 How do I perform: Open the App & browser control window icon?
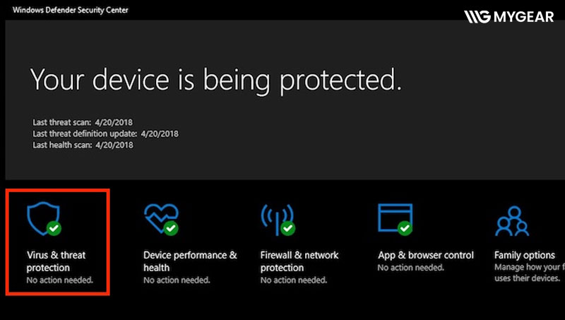pos(393,216)
